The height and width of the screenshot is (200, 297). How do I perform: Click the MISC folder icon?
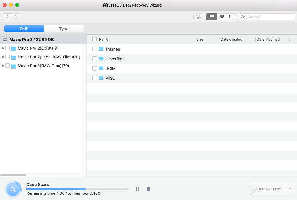101,78
